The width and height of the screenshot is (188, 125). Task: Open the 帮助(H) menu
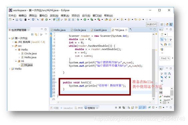pyautogui.click(x=108, y=16)
